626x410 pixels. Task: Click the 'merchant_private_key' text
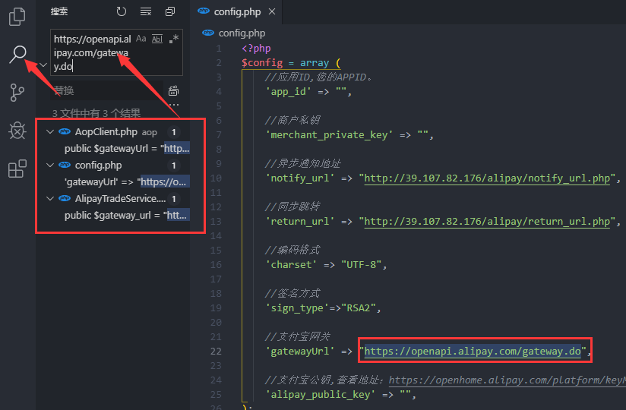coord(330,135)
